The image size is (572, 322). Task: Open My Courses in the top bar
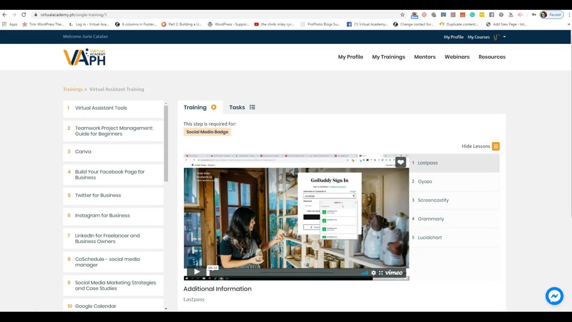(479, 37)
